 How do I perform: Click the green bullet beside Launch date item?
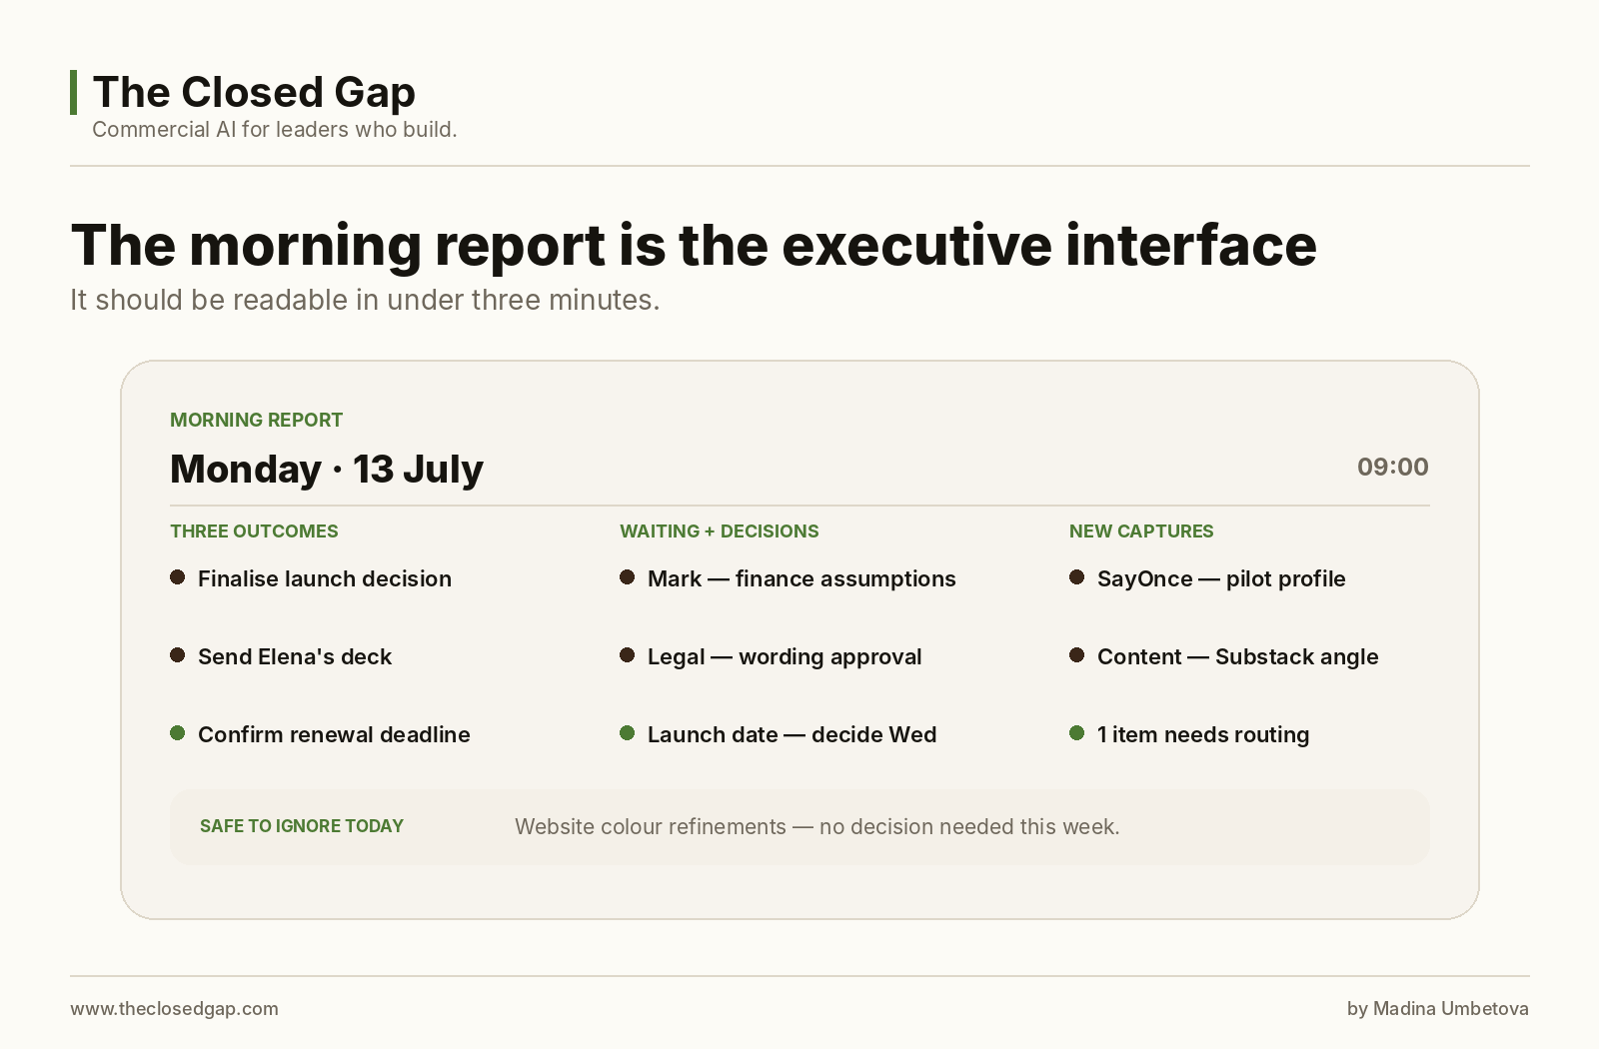coord(628,733)
